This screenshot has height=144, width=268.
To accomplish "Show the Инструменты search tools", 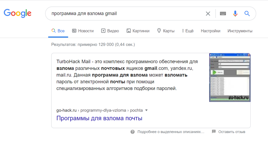I will pyautogui.click(x=240, y=31).
